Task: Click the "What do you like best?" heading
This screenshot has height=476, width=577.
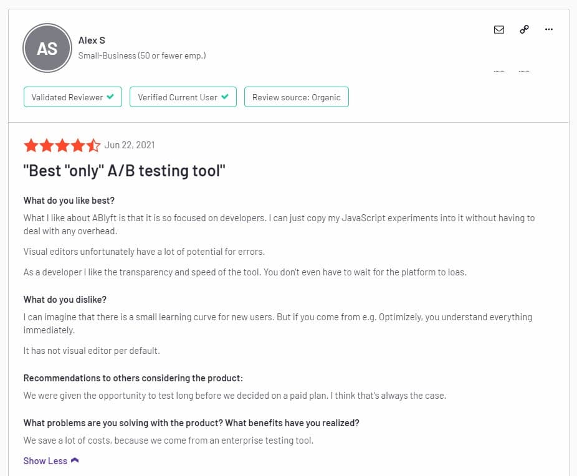Action: [69, 201]
